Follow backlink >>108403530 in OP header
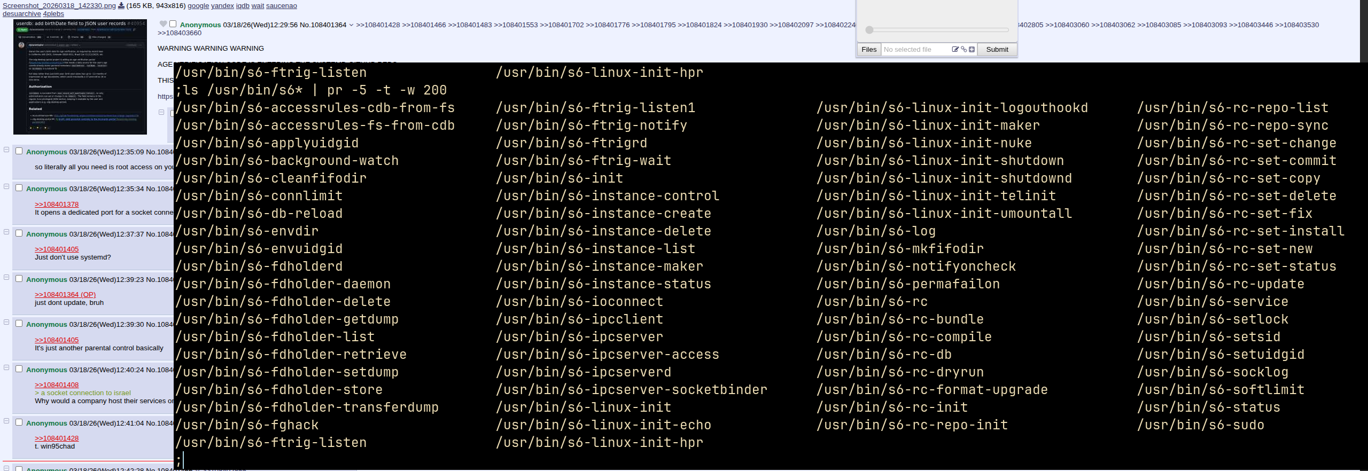 click(1297, 25)
